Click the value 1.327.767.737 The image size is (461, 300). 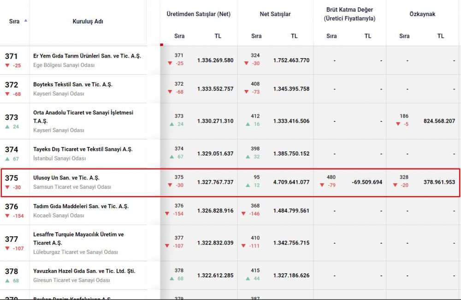215,182
